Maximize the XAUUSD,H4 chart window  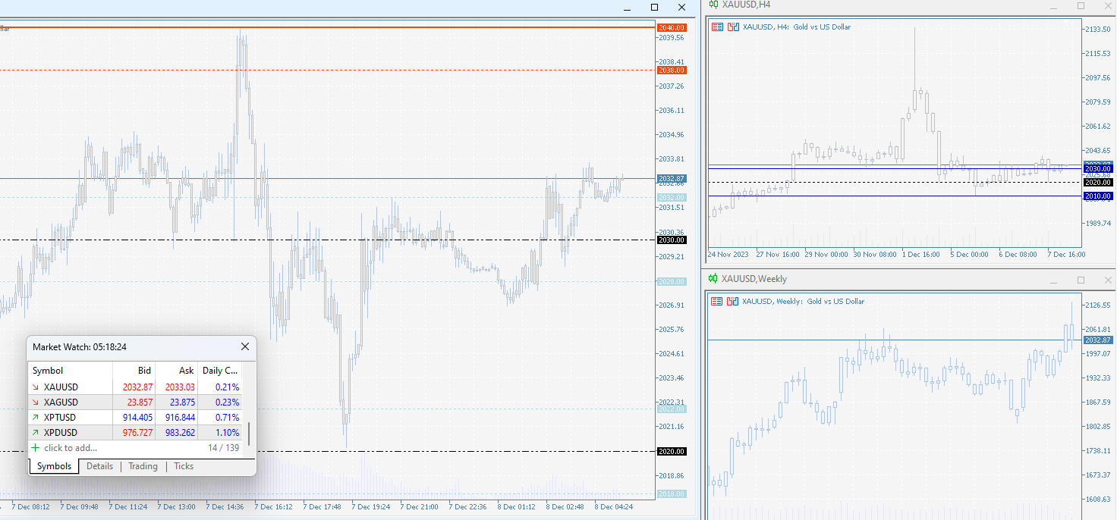(x=1081, y=5)
